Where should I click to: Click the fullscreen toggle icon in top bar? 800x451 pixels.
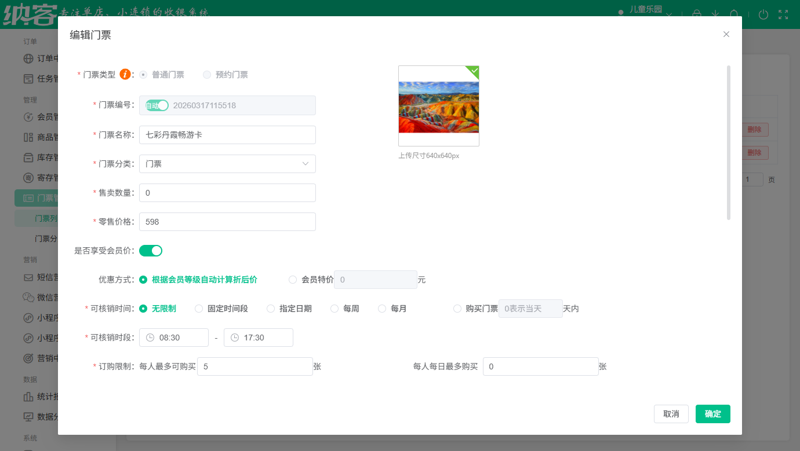click(x=784, y=14)
